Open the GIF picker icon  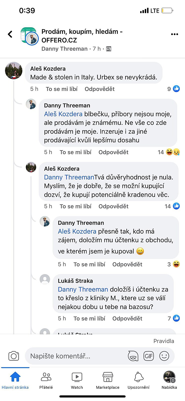tap(148, 356)
